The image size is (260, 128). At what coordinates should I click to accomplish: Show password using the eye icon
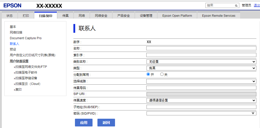(253, 113)
